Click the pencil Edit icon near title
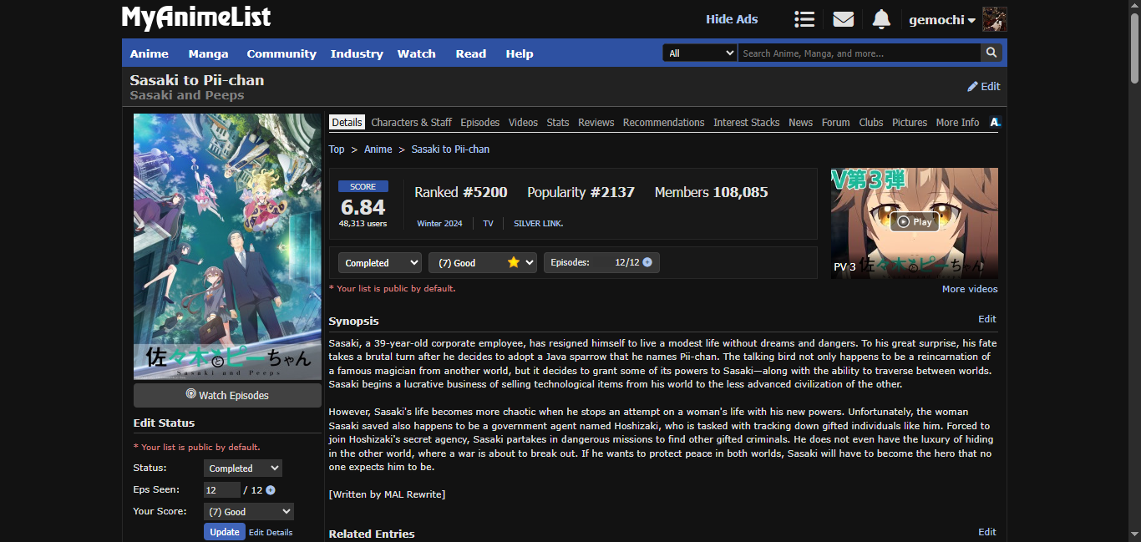Screen dimensions: 1141x542 984,86
